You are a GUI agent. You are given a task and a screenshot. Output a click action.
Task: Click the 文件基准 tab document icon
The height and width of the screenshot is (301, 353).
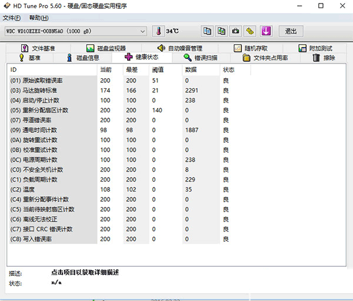25,48
